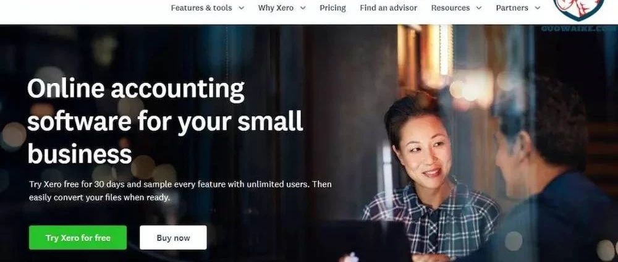
Task: Go to the Pricing page
Action: (x=332, y=8)
